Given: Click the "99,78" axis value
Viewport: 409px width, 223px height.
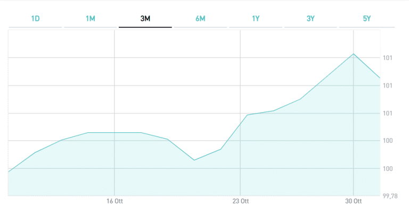Looking at the screenshot, I should (x=390, y=196).
